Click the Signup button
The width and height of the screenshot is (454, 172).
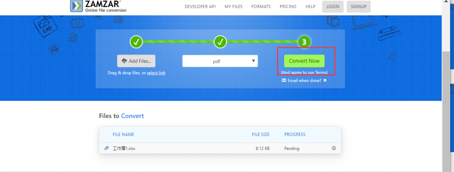(x=358, y=7)
